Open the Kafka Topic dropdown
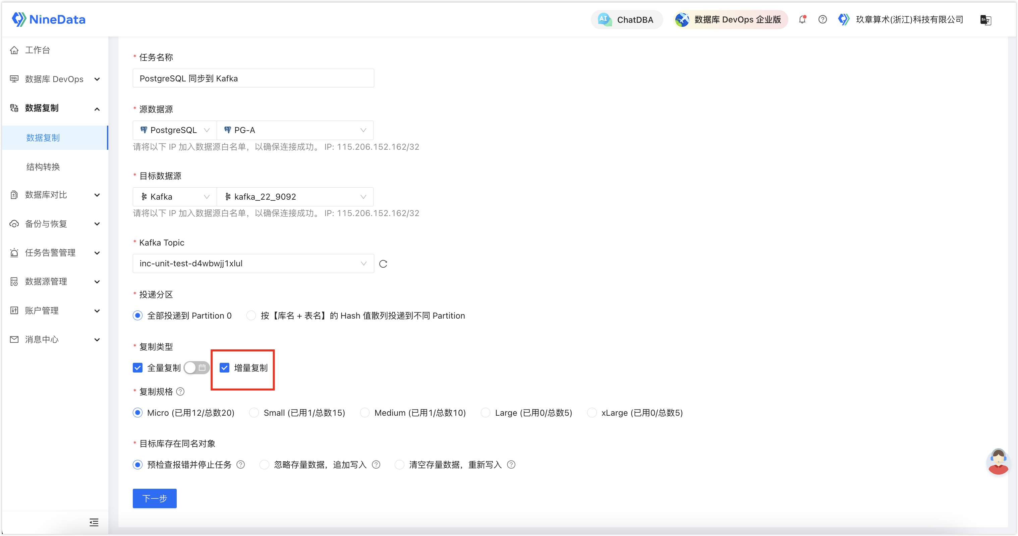Viewport: 1018px width, 536px height. point(253,263)
